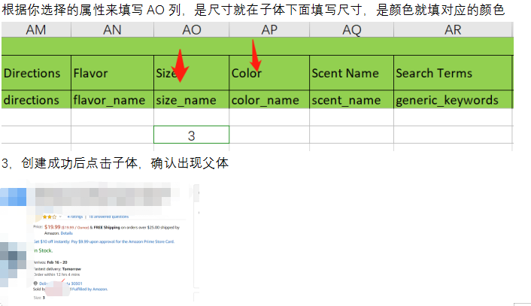531x306 pixels.
Task: Click the star rating icons
Action: tap(49, 216)
